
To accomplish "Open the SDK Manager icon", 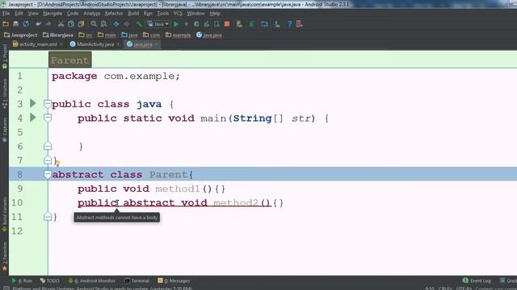I will pos(277,24).
